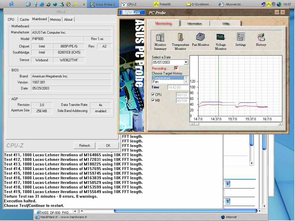Uncheck the MB temperature checkbox
295x221 pixels.
(x=153, y=100)
